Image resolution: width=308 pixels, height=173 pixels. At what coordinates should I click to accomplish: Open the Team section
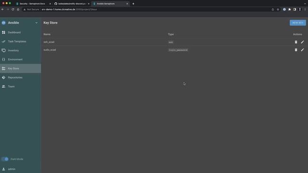pyautogui.click(x=20, y=86)
